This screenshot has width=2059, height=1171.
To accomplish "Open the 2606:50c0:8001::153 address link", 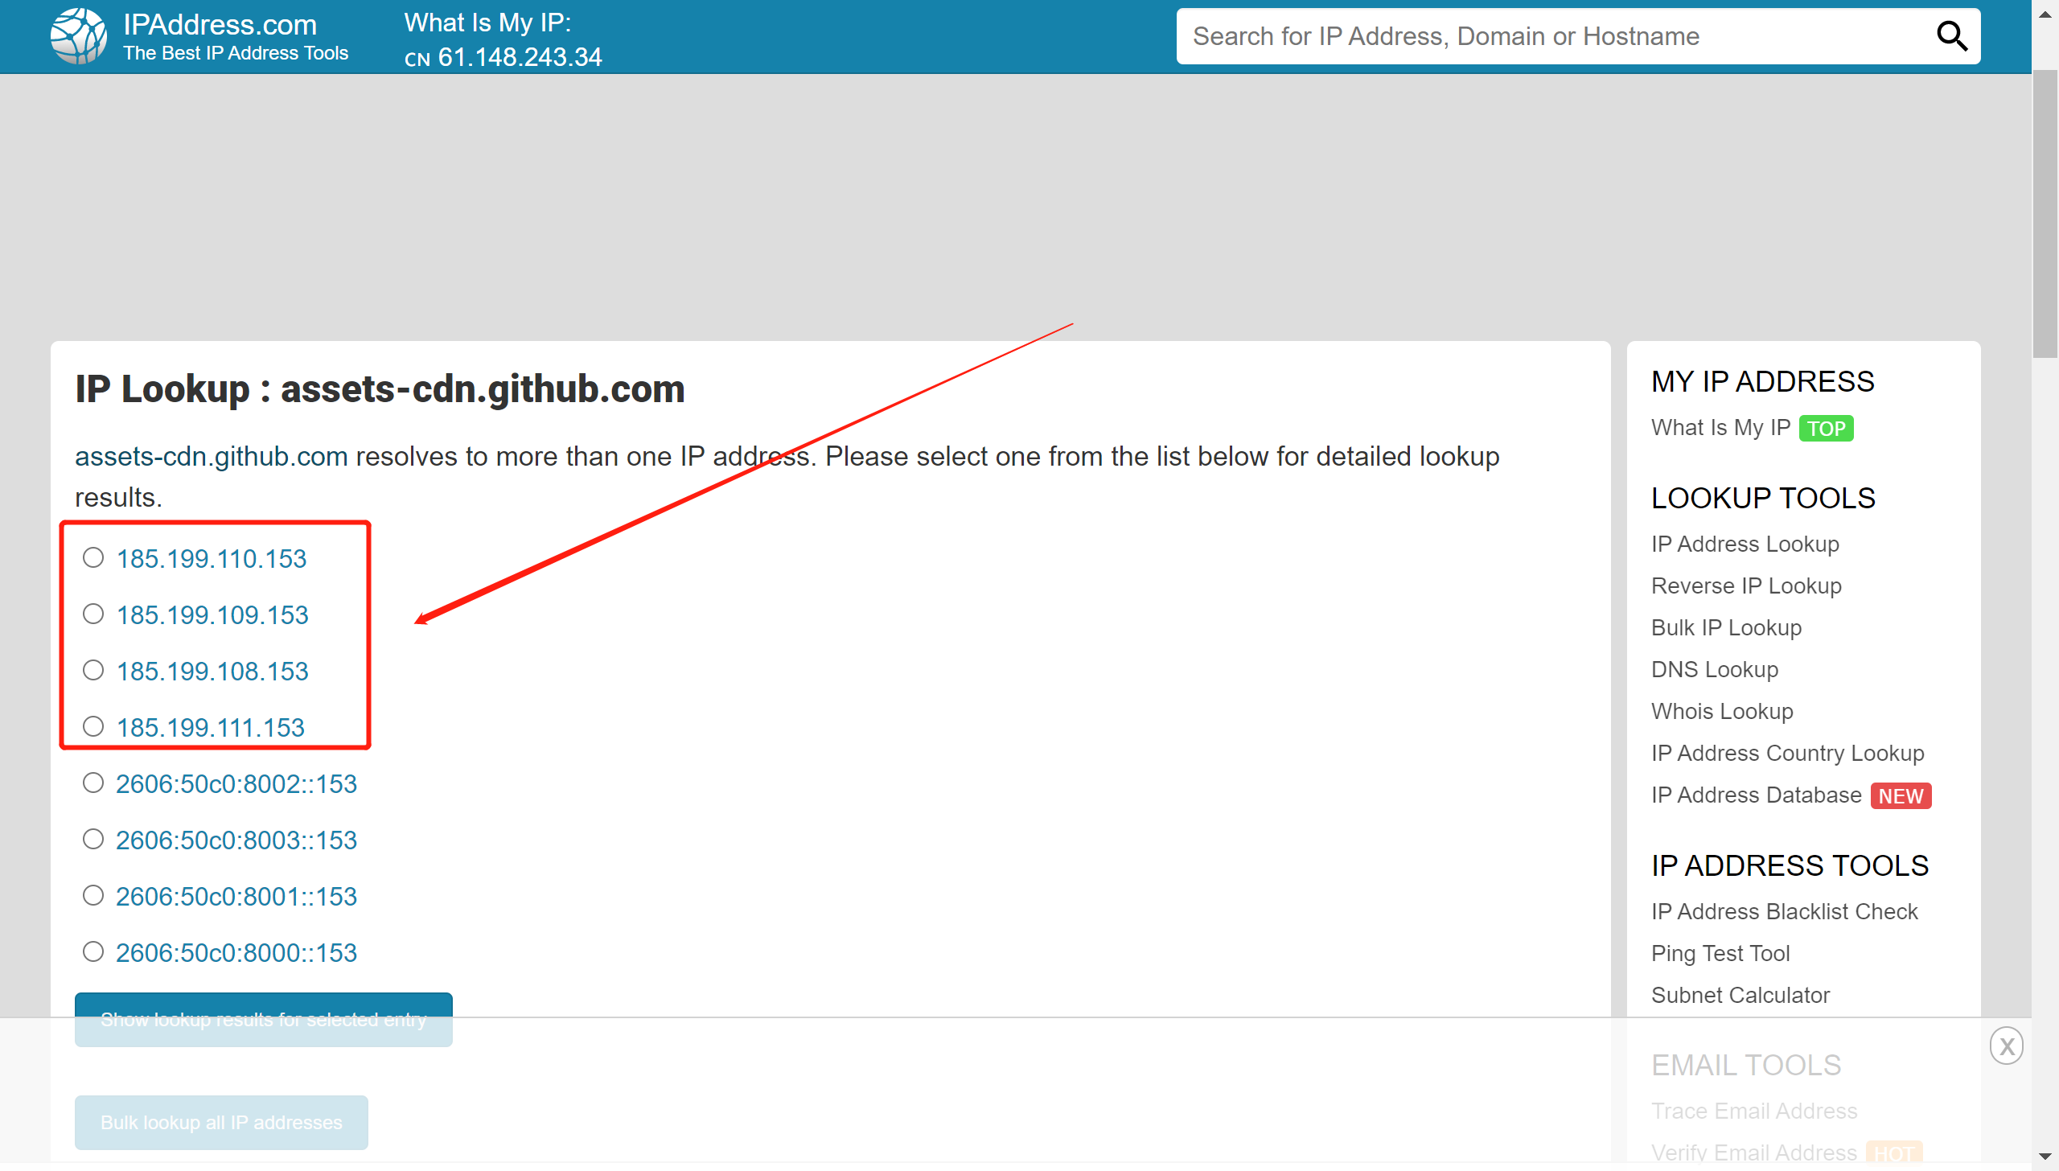I will coord(236,897).
